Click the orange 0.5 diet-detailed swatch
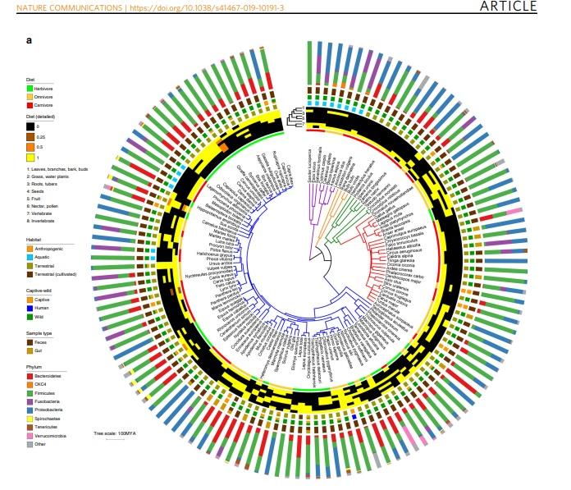Viewport: 571px width, 490px height. 30,147
